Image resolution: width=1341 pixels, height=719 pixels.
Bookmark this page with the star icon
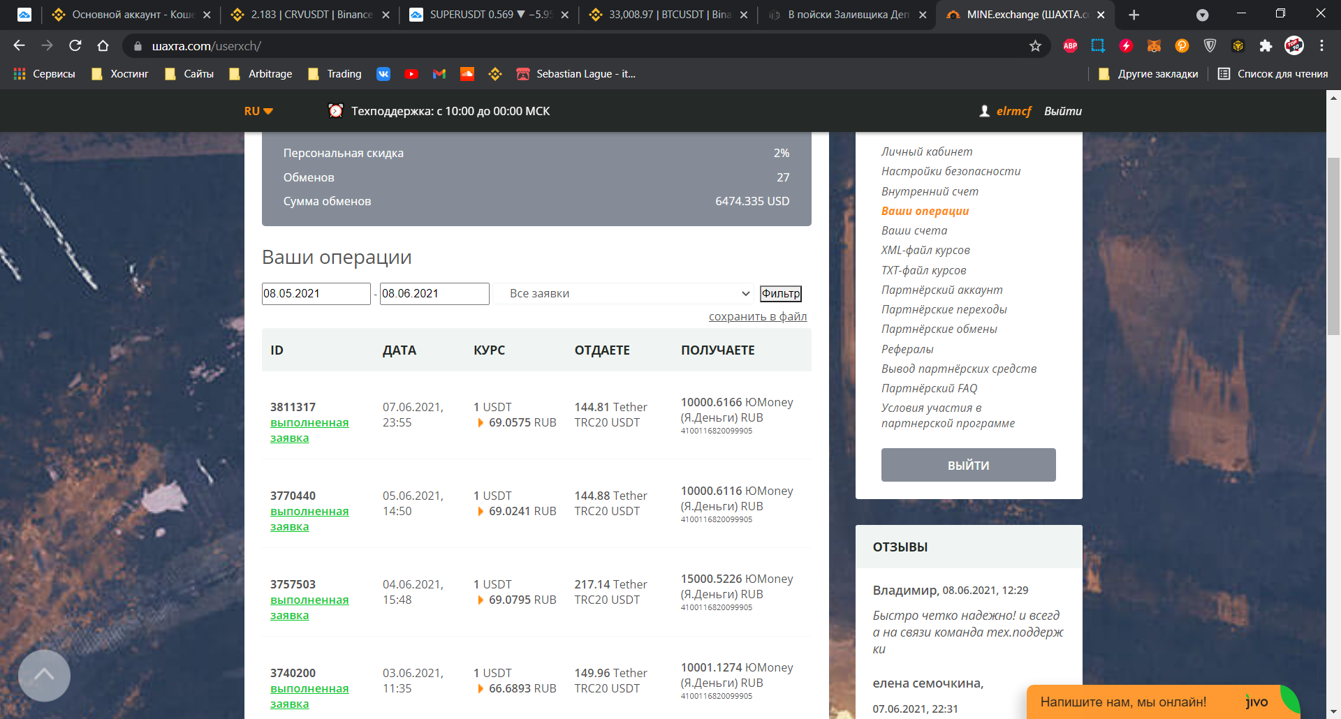point(1035,45)
